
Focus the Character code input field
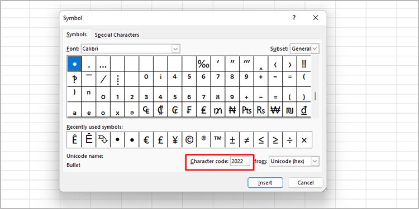[240, 161]
